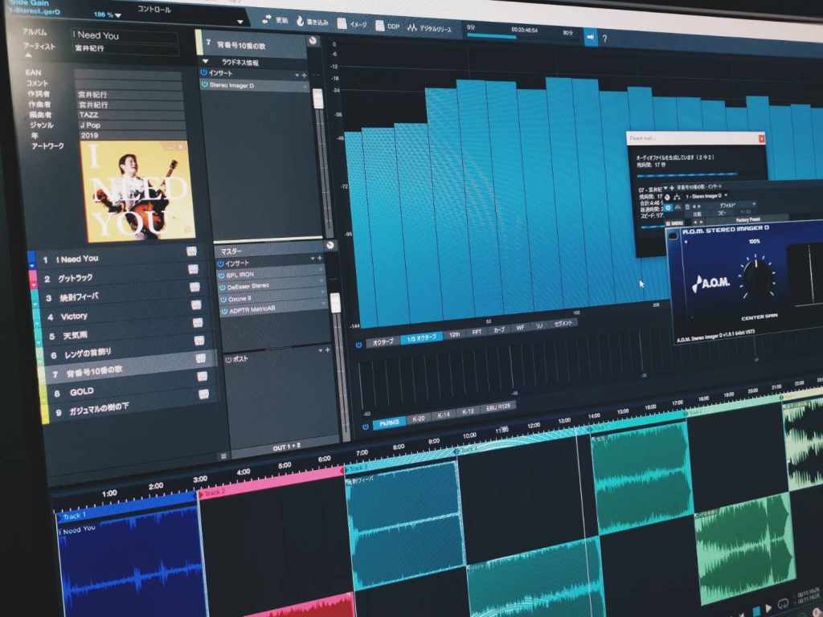Click the plus icon in plugin window title
Image resolution: width=823 pixels, height=617 pixels.
[672, 187]
